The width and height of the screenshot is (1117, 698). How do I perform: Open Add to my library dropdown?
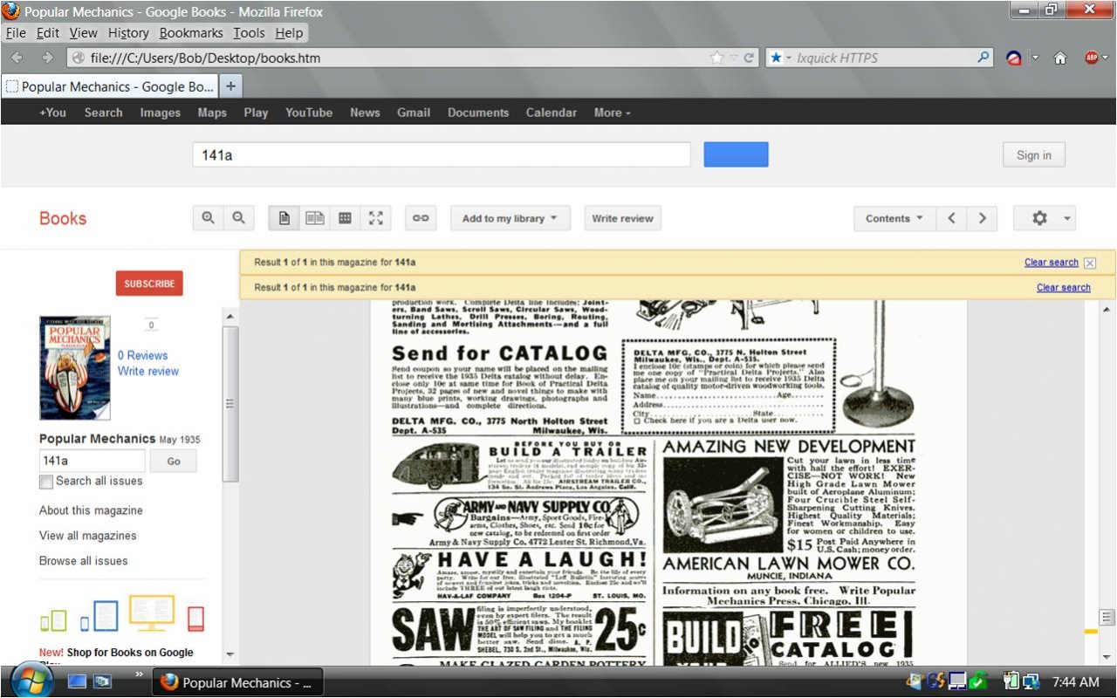510,218
